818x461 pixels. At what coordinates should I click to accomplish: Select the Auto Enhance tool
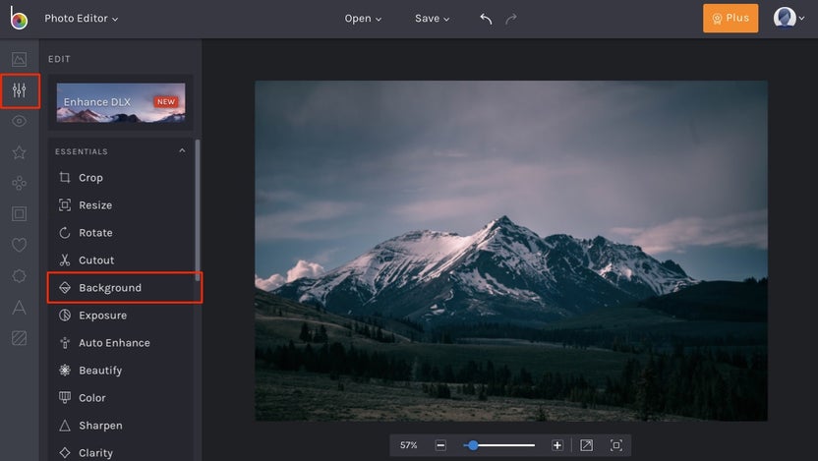(x=121, y=343)
